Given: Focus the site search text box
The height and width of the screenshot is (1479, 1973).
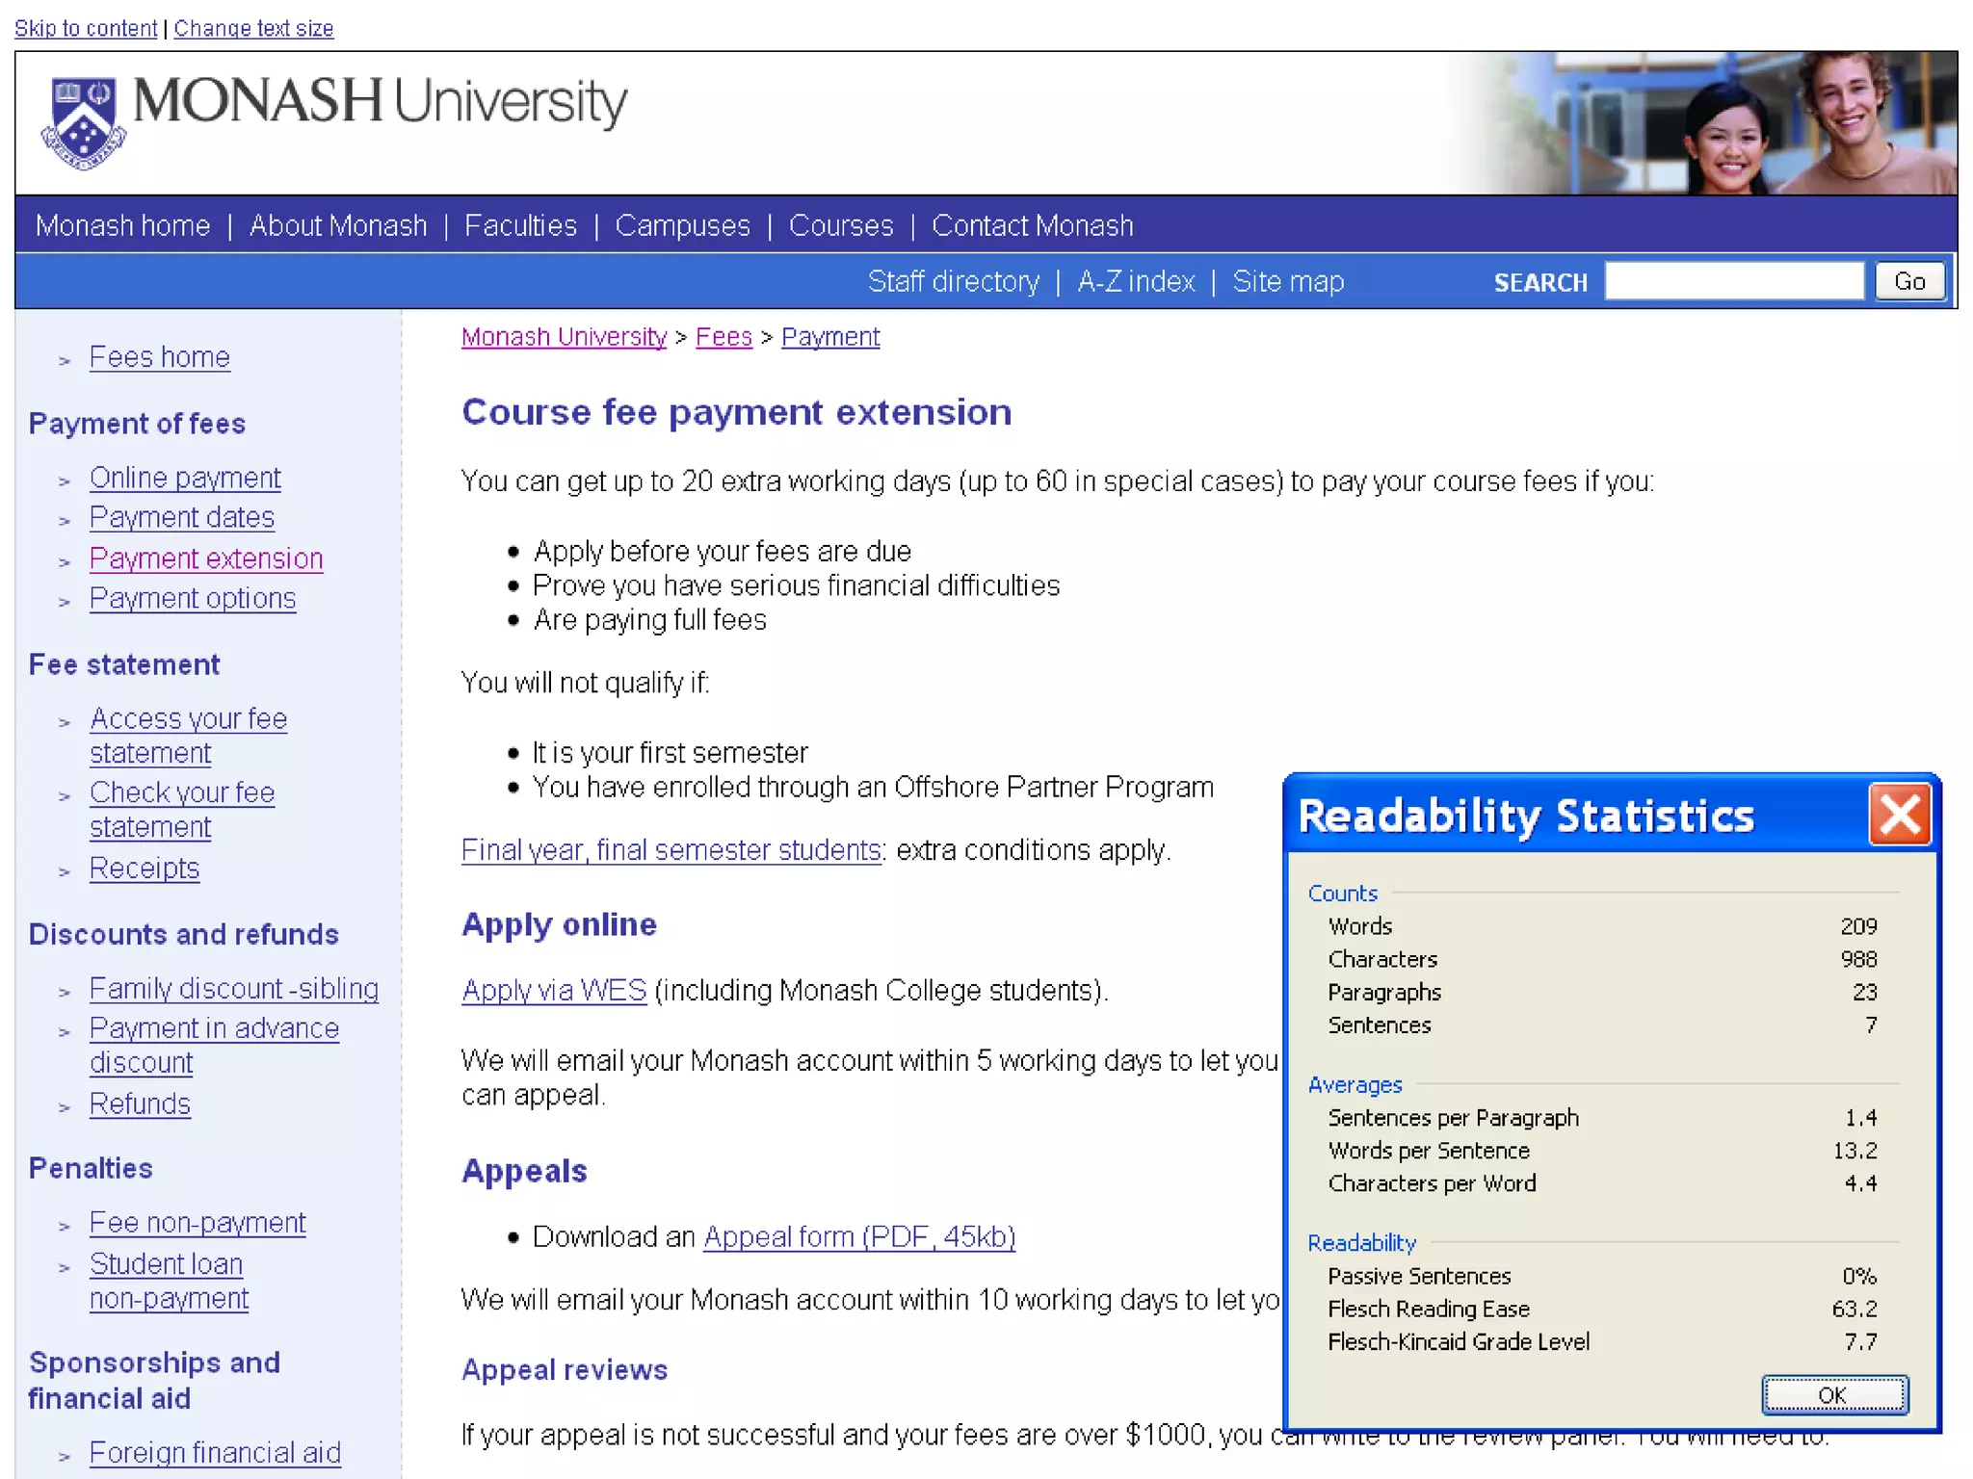Looking at the screenshot, I should pos(1733,281).
